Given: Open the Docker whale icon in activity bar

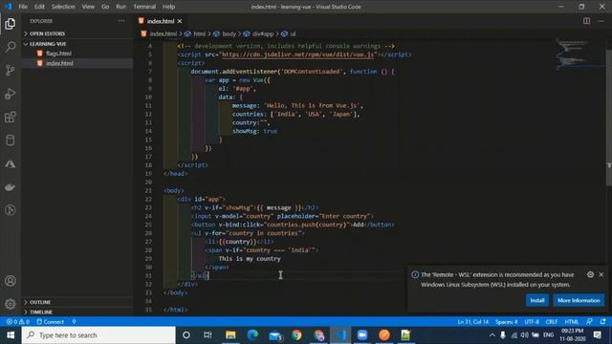Looking at the screenshot, I should point(11,187).
